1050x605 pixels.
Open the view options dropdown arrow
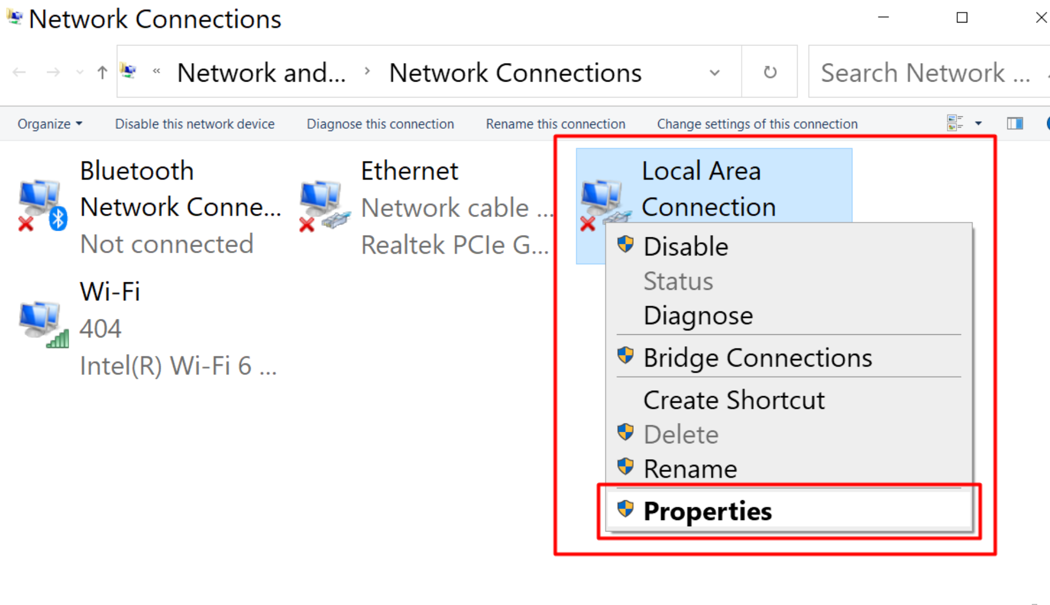click(x=978, y=124)
